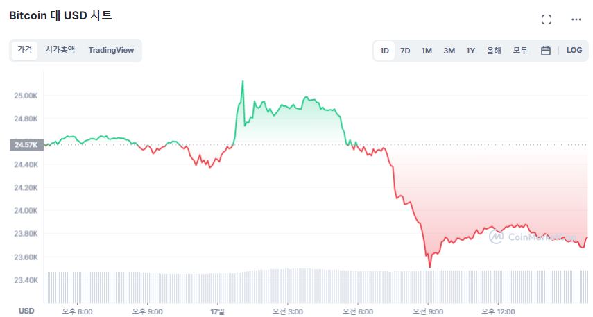Click the lowest price dip near 오전 9:00

pyautogui.click(x=429, y=267)
